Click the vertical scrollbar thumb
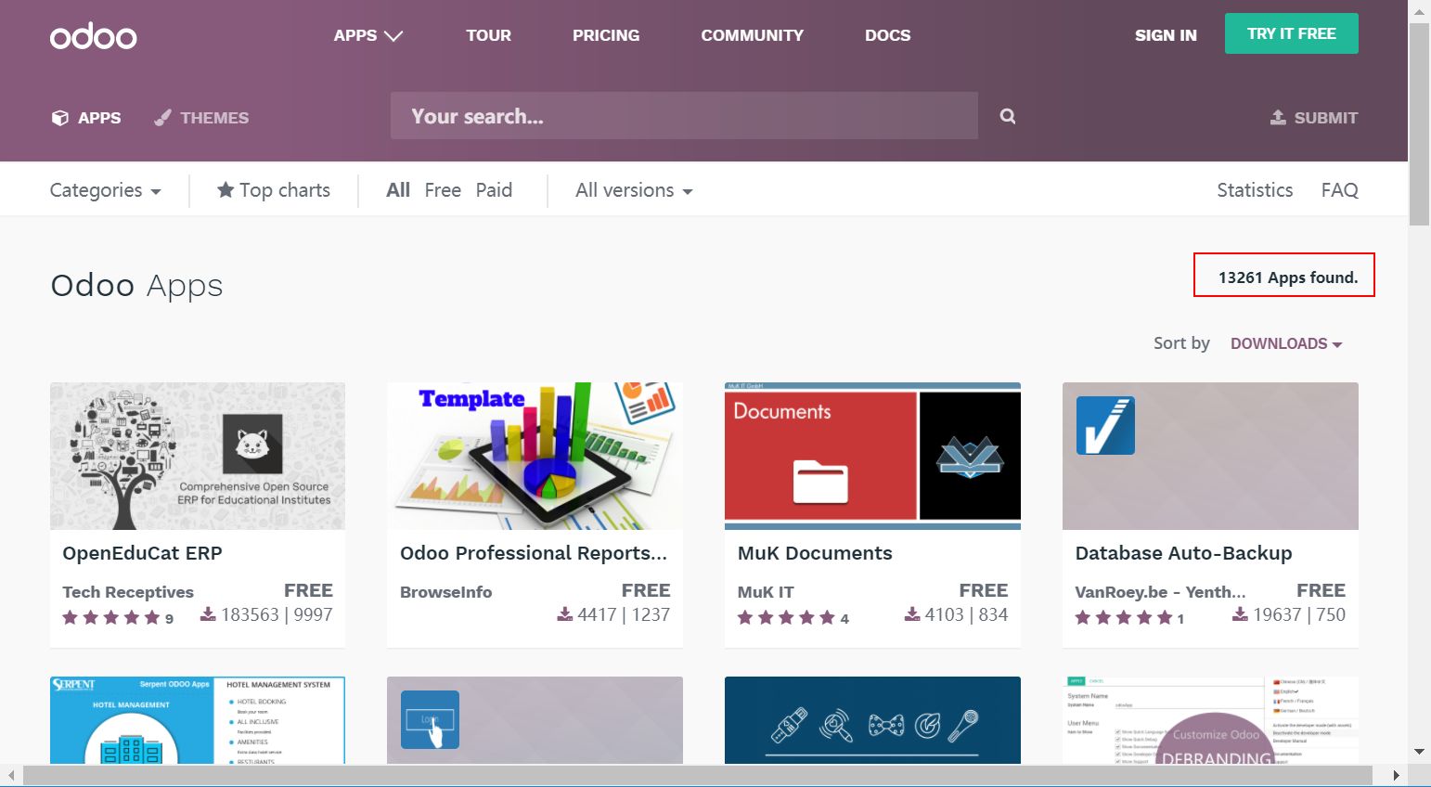Viewport: 1431px width, 787px height. click(1419, 124)
